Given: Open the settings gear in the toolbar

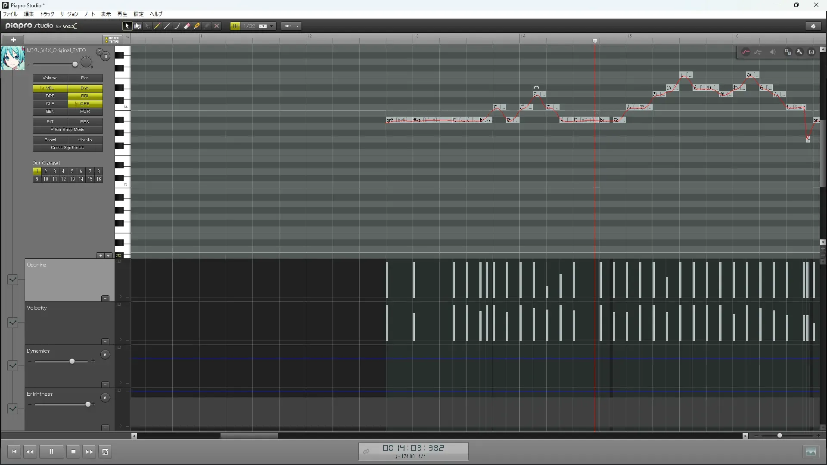Looking at the screenshot, I should pos(813,26).
